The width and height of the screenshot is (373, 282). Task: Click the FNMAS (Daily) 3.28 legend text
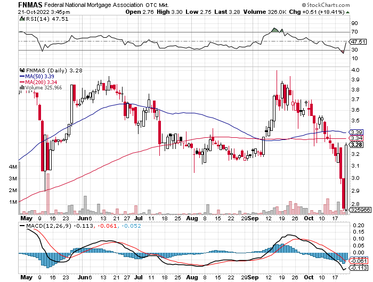[x=54, y=70]
